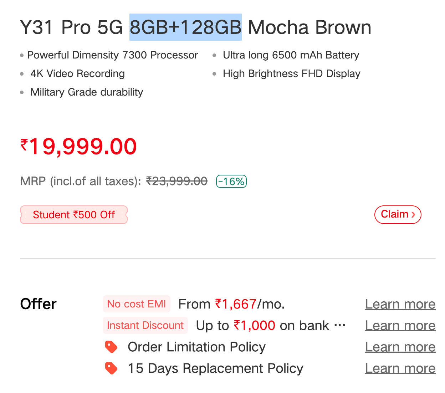Click the Order Limitation Policy text
The width and height of the screenshot is (445, 393).
196,347
